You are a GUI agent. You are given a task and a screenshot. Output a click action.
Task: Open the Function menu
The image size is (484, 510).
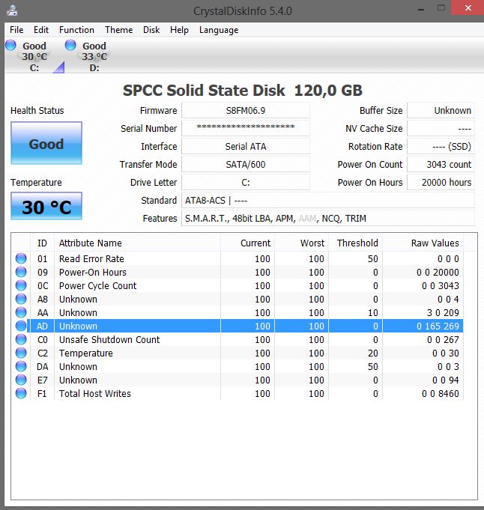[76, 30]
